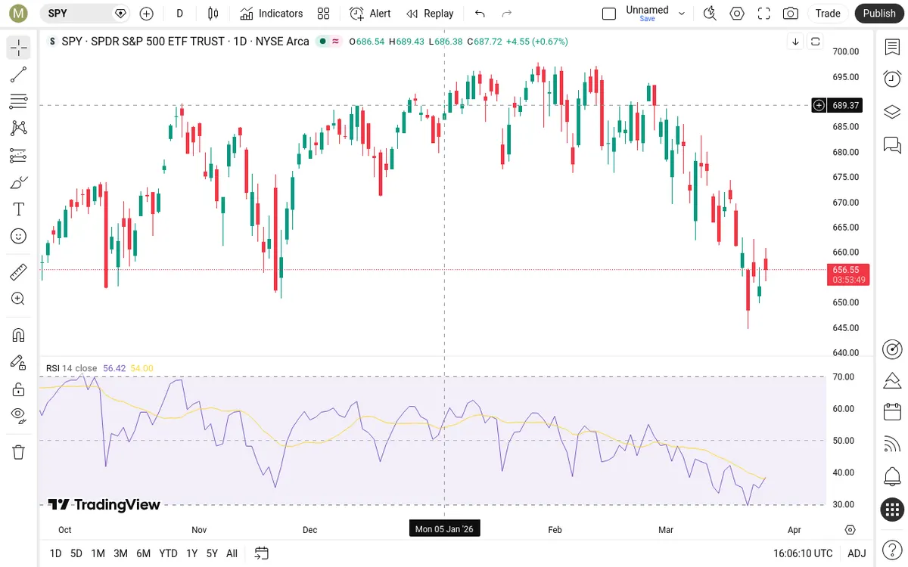Hide all drawings with eye icon
This screenshot has height=567, width=908.
[19, 414]
